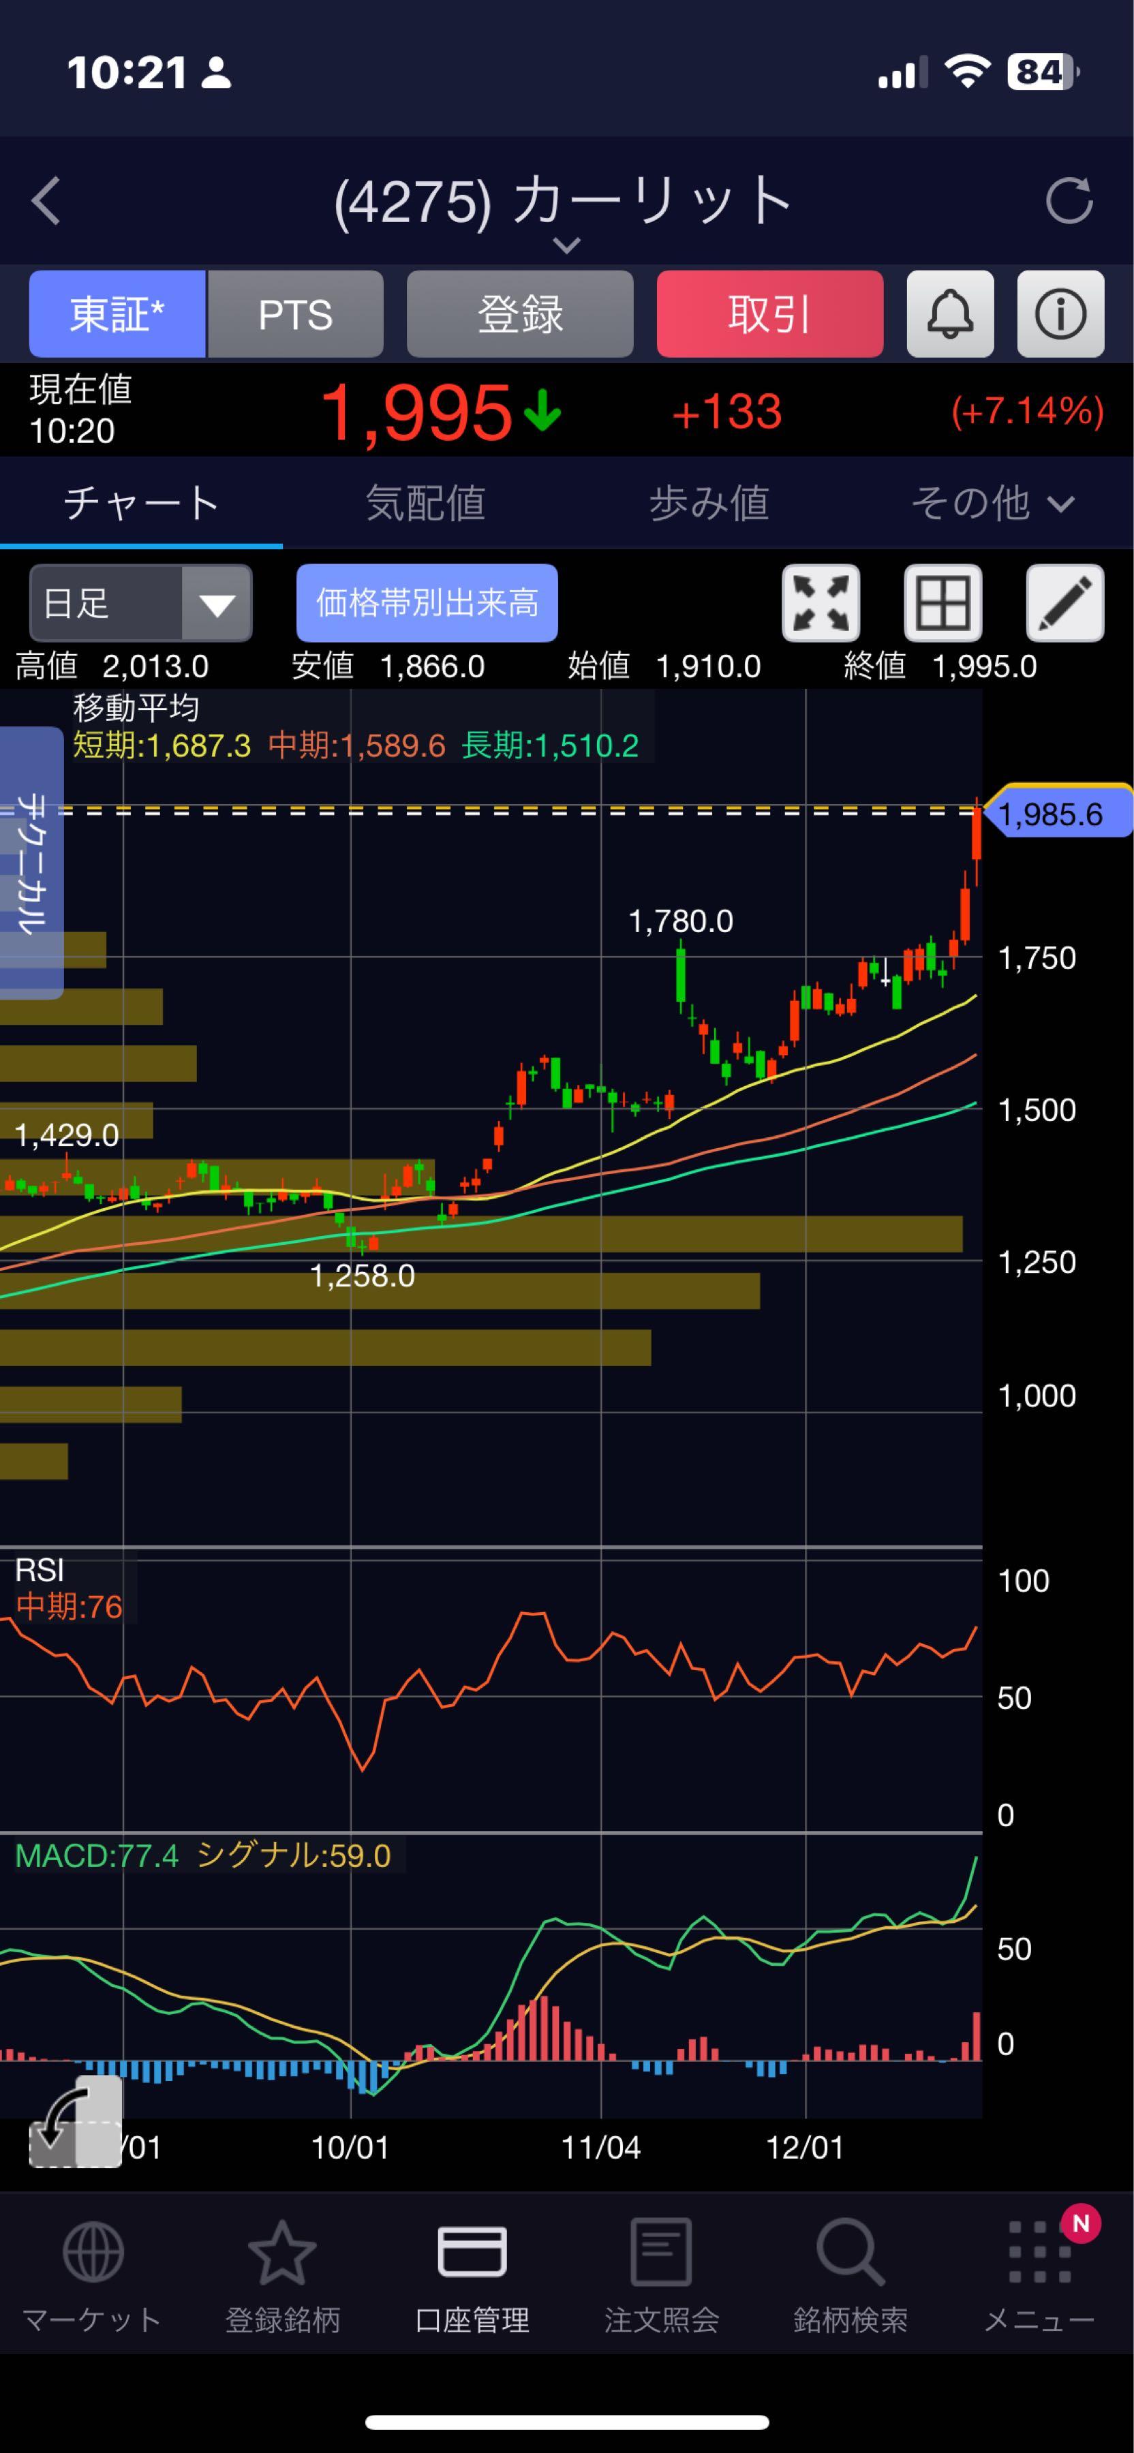Tap the rotate chart icon

pyautogui.click(x=76, y=2120)
